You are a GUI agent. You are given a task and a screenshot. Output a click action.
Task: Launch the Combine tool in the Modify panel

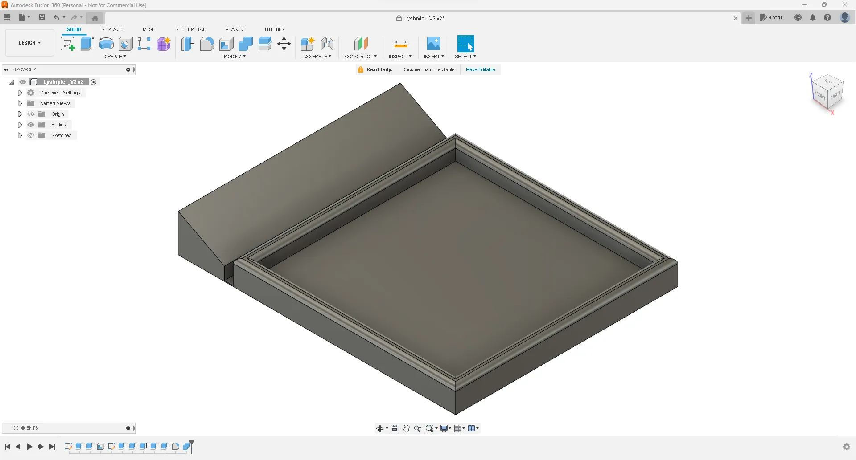coord(246,44)
